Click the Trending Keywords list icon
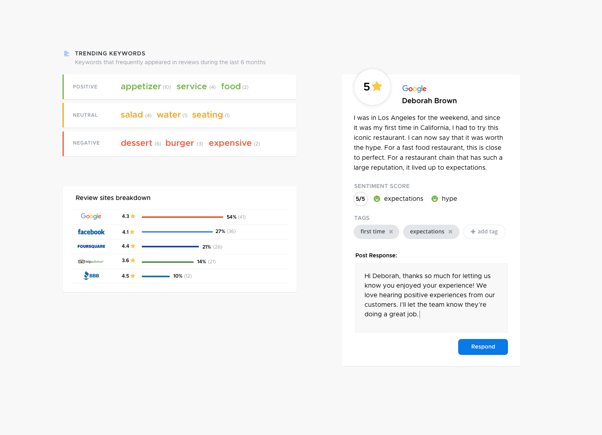 click(x=66, y=53)
